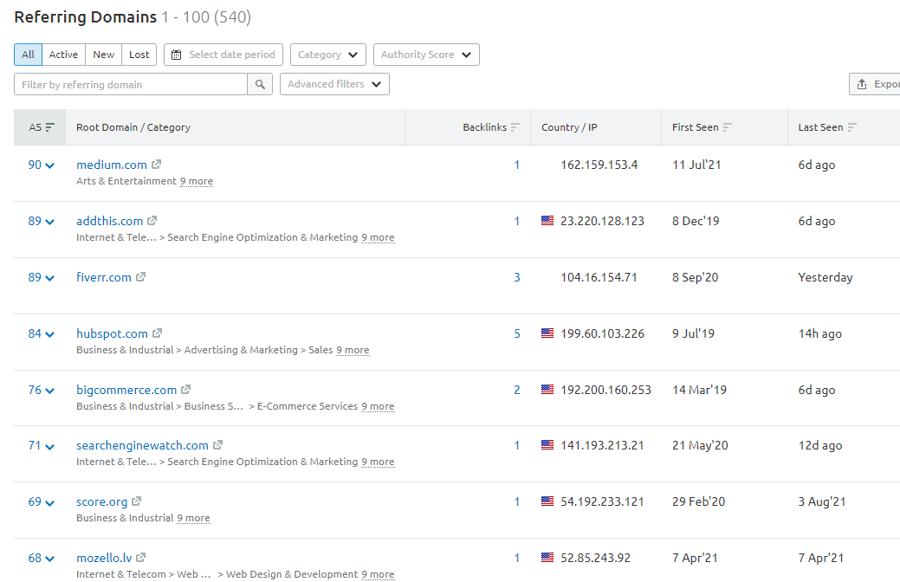Image resolution: width=900 pixels, height=582 pixels.
Task: Sort by Backlinks column sort icon
Action: (515, 126)
